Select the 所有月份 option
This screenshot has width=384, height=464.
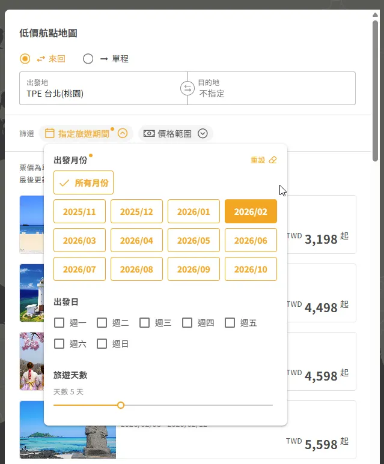(84, 182)
